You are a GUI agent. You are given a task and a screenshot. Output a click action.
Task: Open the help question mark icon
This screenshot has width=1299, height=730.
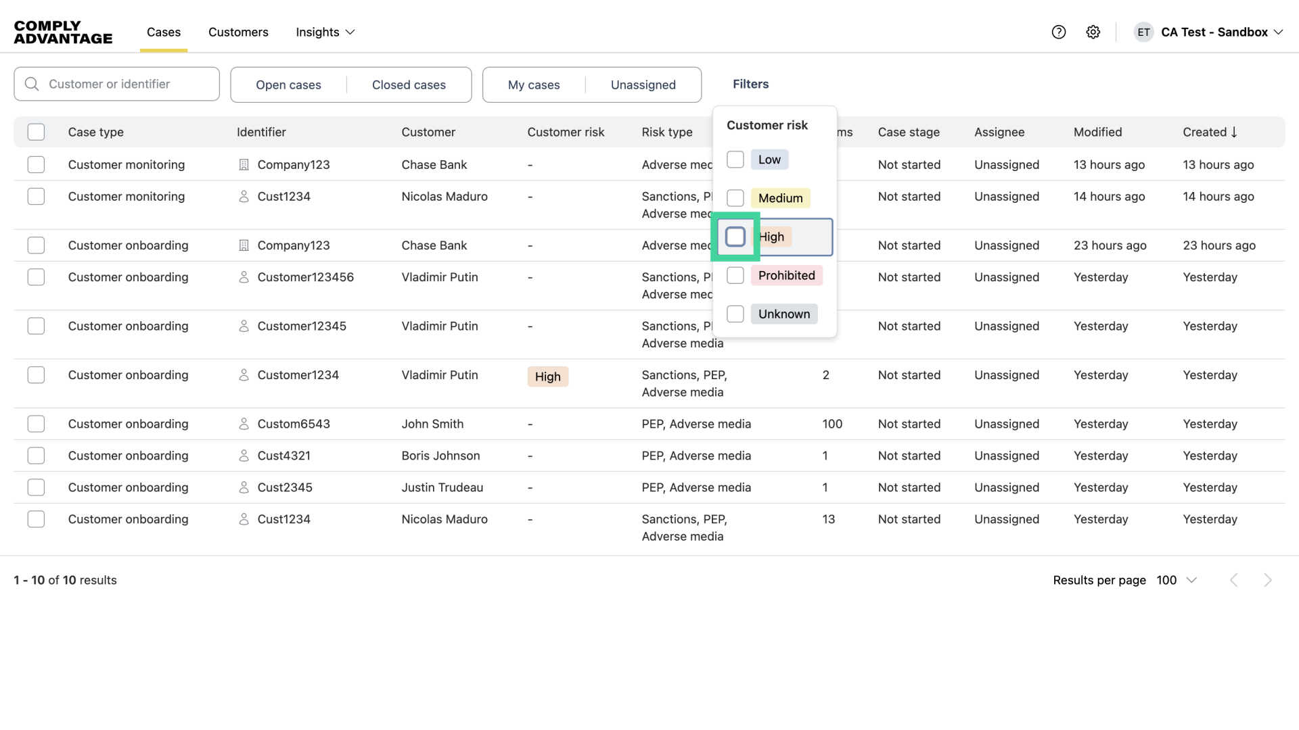click(1059, 32)
